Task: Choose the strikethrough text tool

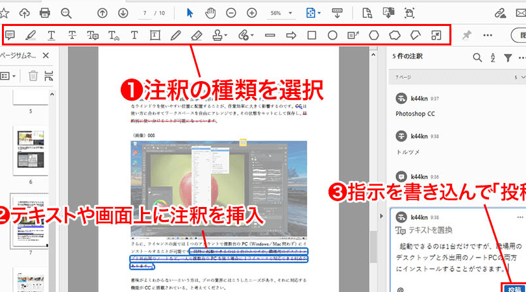Action: click(x=72, y=35)
